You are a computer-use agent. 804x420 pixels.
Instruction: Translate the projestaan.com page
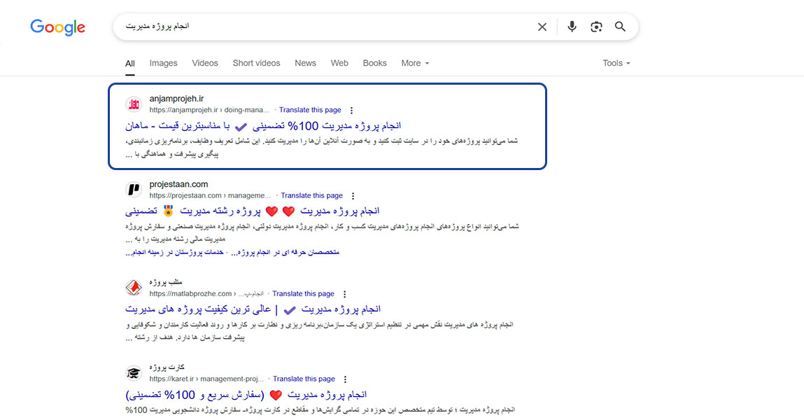click(312, 195)
